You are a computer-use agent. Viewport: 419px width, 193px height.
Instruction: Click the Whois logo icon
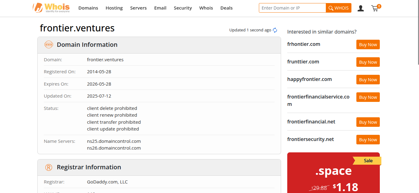pos(38,8)
